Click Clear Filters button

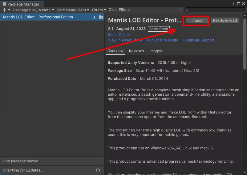[x=119, y=10]
